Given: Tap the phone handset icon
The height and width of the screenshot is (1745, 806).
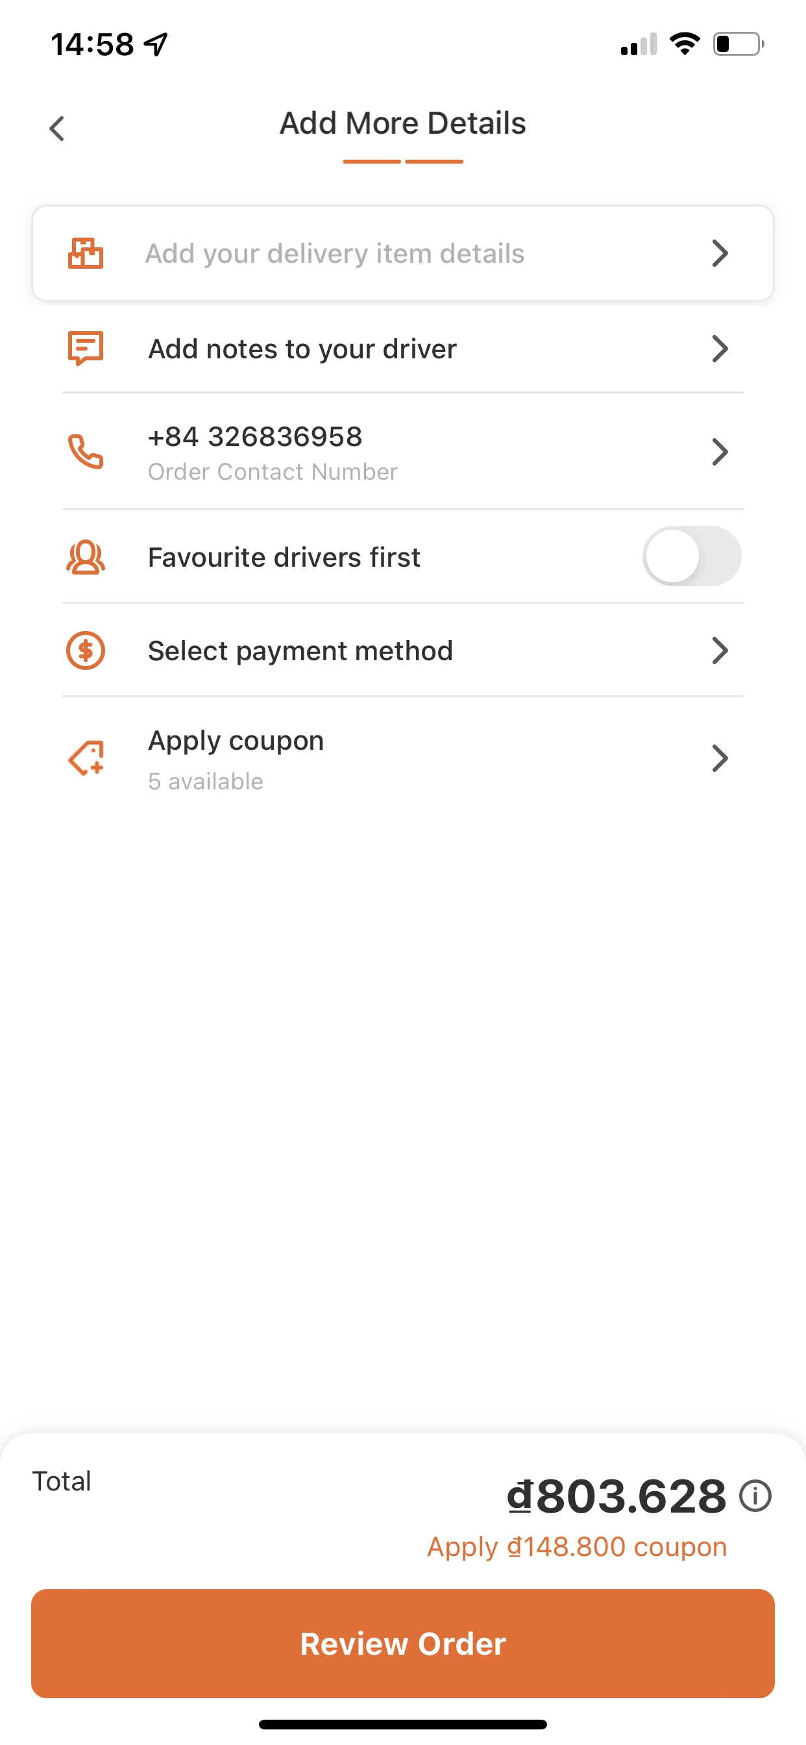Looking at the screenshot, I should coord(86,452).
